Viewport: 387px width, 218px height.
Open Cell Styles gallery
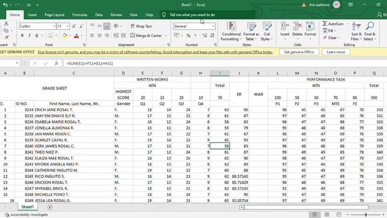[267, 31]
